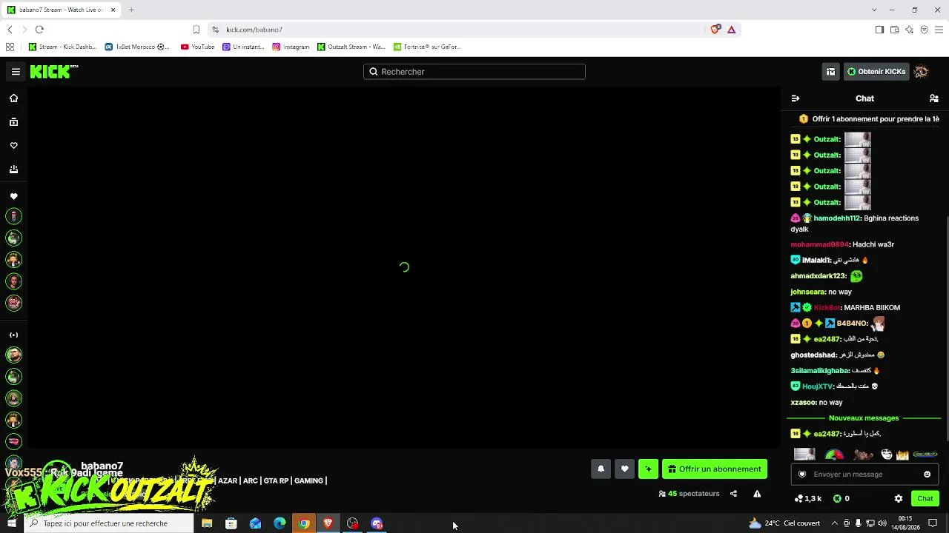Toggle stream notifications bell
This screenshot has width=949, height=533.
click(x=601, y=469)
